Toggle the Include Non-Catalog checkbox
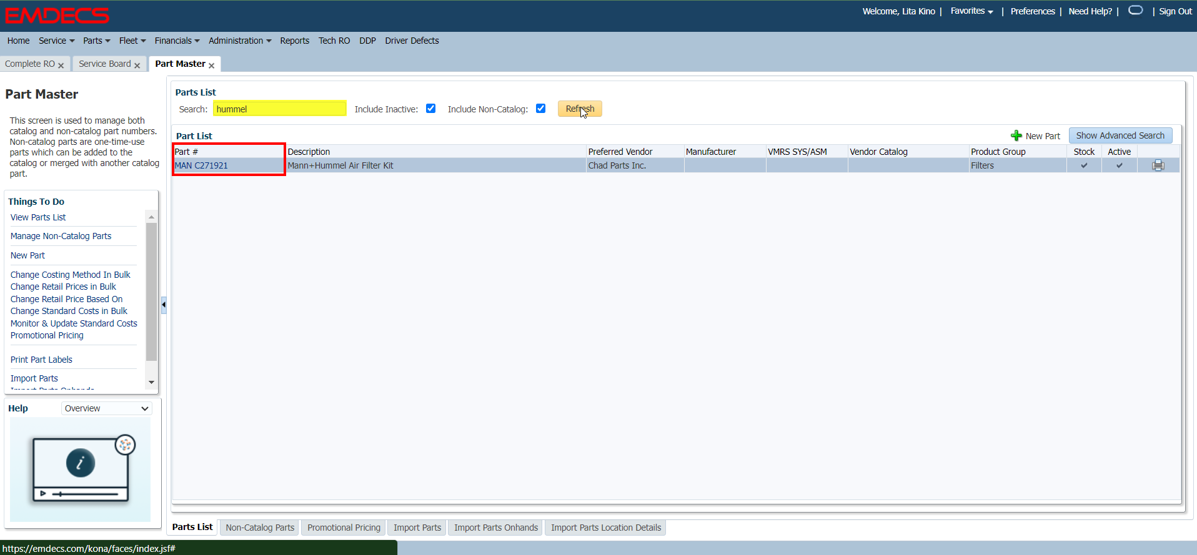 [540, 108]
